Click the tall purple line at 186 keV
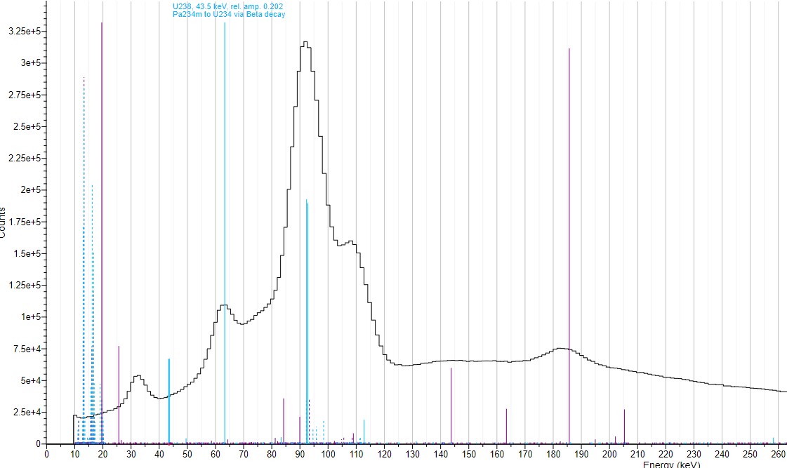The height and width of the screenshot is (468, 787). coord(569,246)
